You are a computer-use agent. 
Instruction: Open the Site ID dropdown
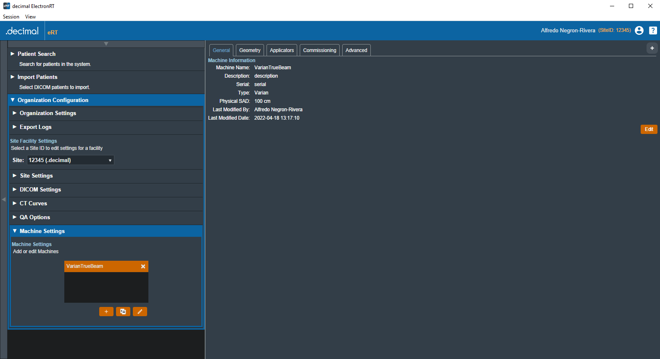pyautogui.click(x=70, y=160)
